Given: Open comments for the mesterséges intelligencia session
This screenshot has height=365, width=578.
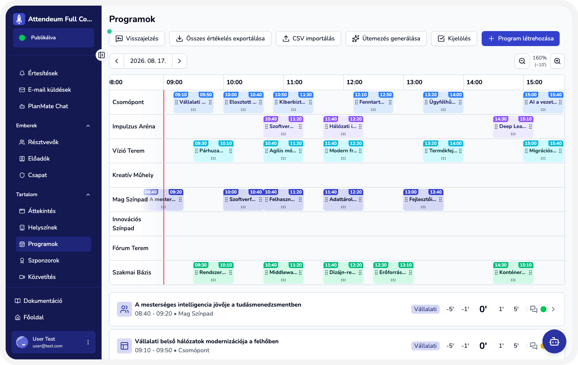Looking at the screenshot, I should click(x=534, y=309).
